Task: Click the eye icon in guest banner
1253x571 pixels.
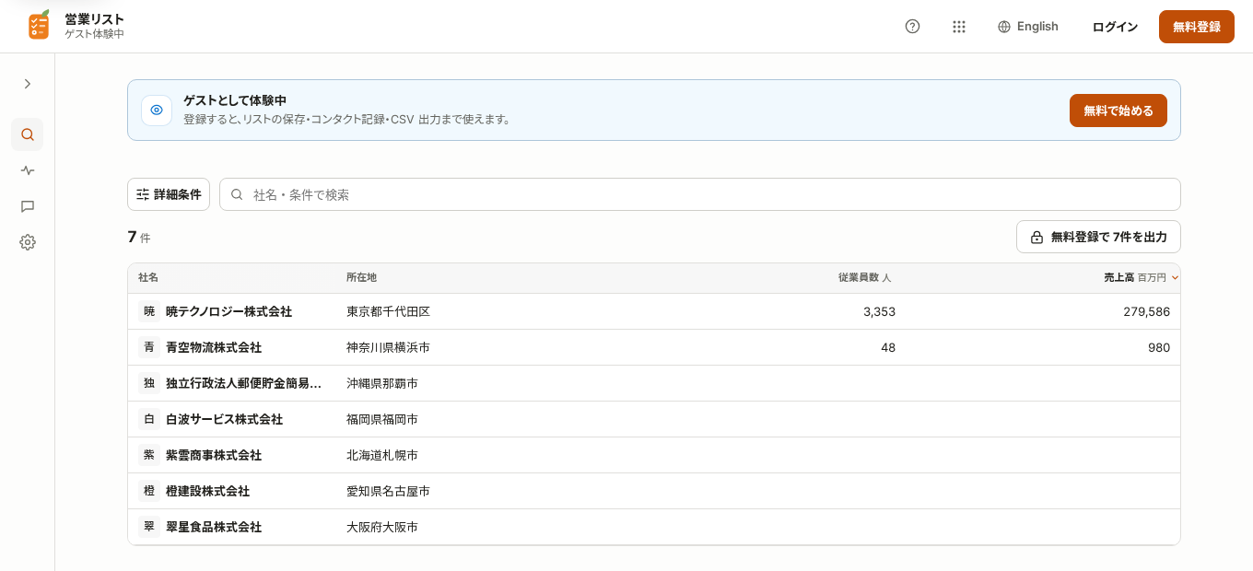Action: (x=157, y=110)
